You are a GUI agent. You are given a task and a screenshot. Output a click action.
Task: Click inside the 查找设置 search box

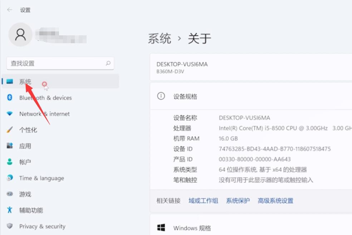click(x=60, y=63)
